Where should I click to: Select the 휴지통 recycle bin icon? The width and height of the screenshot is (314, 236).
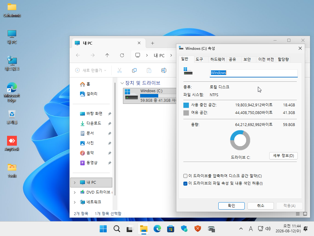[12, 117]
